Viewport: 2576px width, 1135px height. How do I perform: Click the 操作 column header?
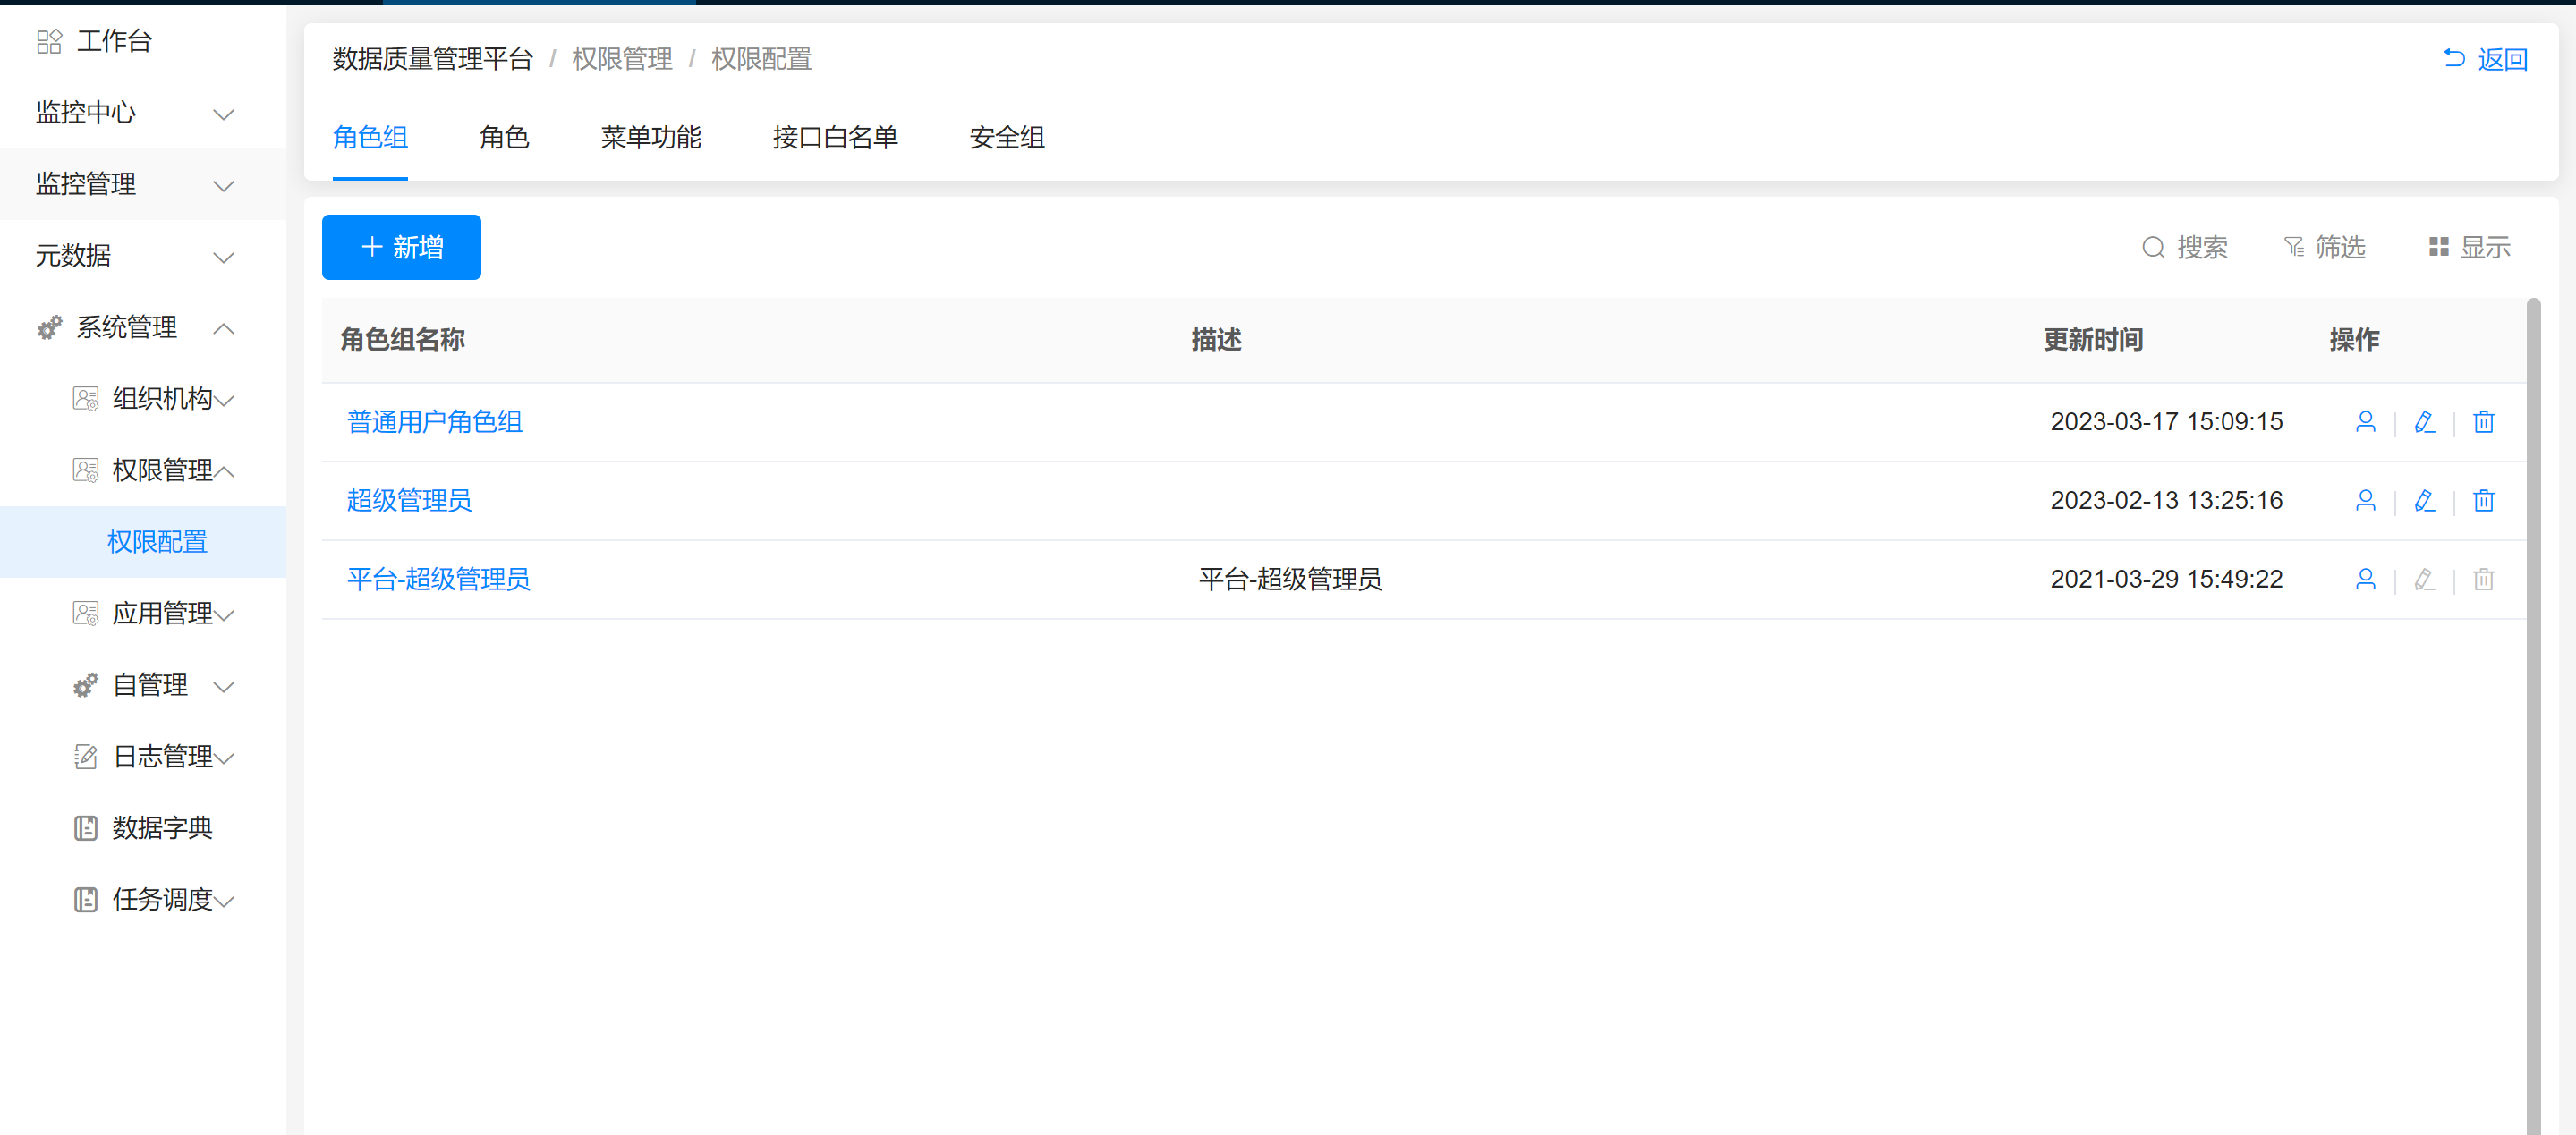coord(2354,340)
